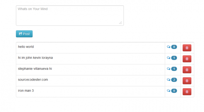Click the comment count badge showing 2
Screen dimensions: 204x112
coord(174,80)
